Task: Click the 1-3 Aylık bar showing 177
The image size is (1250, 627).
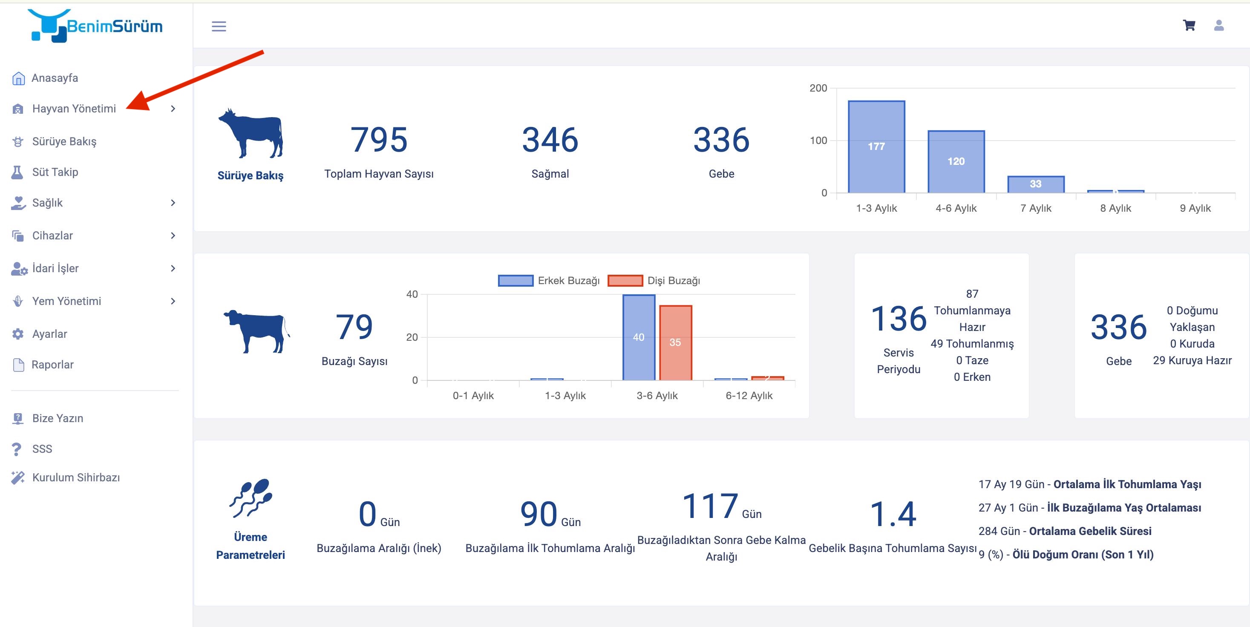Action: 876,147
